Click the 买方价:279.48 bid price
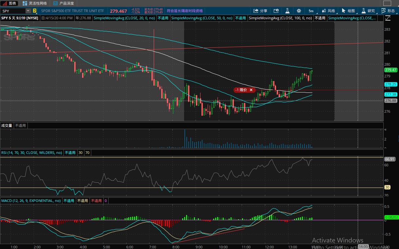 (153, 9)
